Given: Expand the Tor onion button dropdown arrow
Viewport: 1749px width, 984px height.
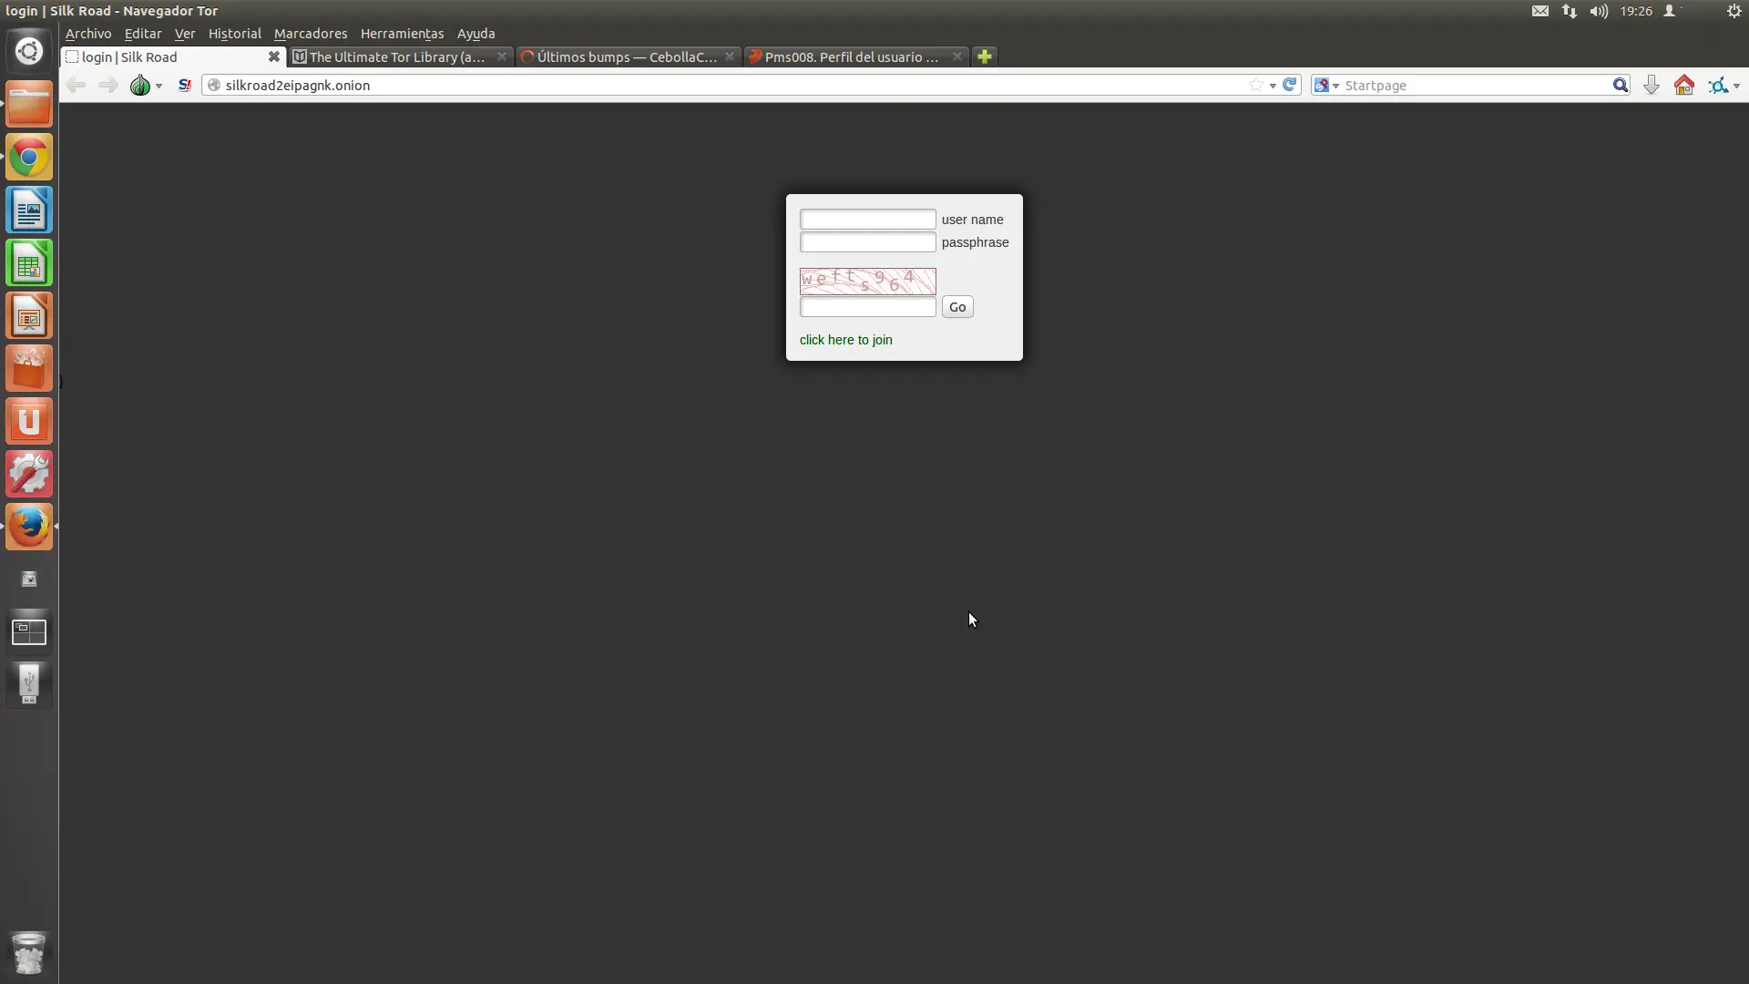Looking at the screenshot, I should [x=159, y=86].
